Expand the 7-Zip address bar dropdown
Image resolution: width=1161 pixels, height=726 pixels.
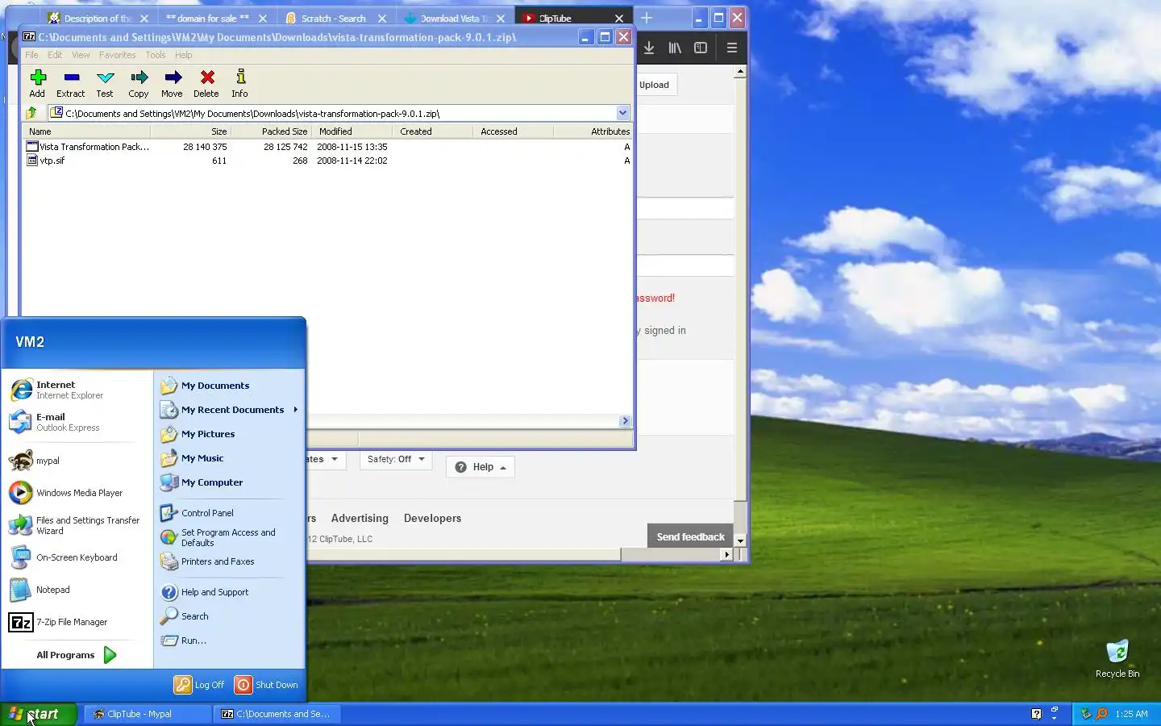coord(622,113)
